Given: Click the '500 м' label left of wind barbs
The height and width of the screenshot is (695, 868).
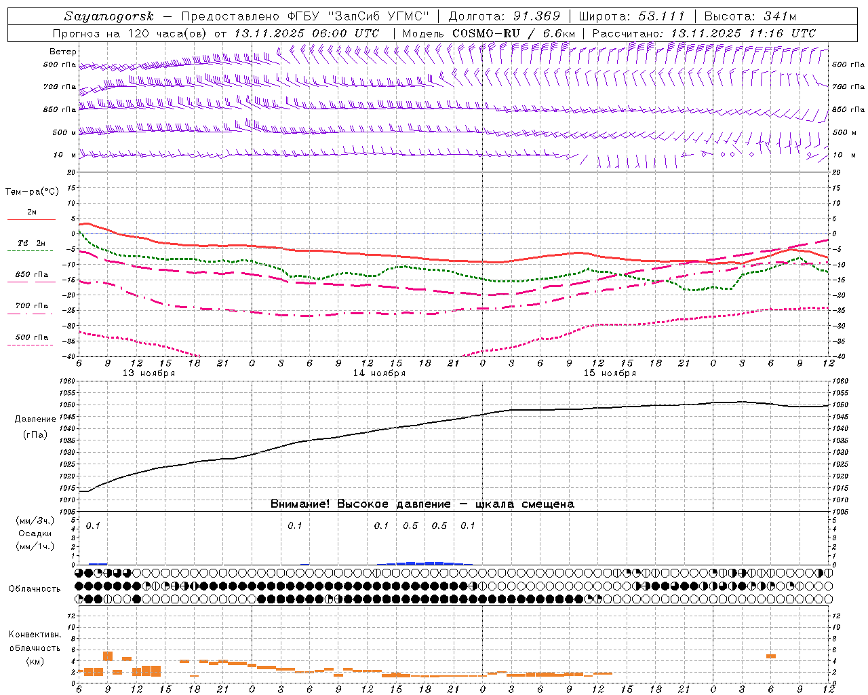Looking at the screenshot, I should (x=64, y=132).
